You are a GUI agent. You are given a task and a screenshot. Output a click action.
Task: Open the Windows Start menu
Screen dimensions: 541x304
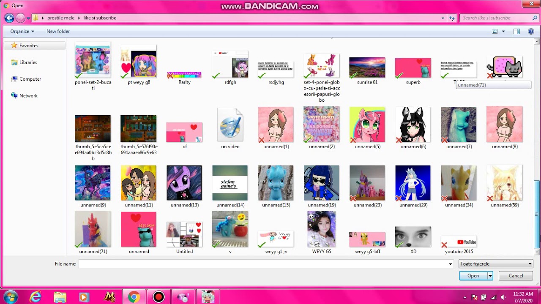pyautogui.click(x=11, y=297)
